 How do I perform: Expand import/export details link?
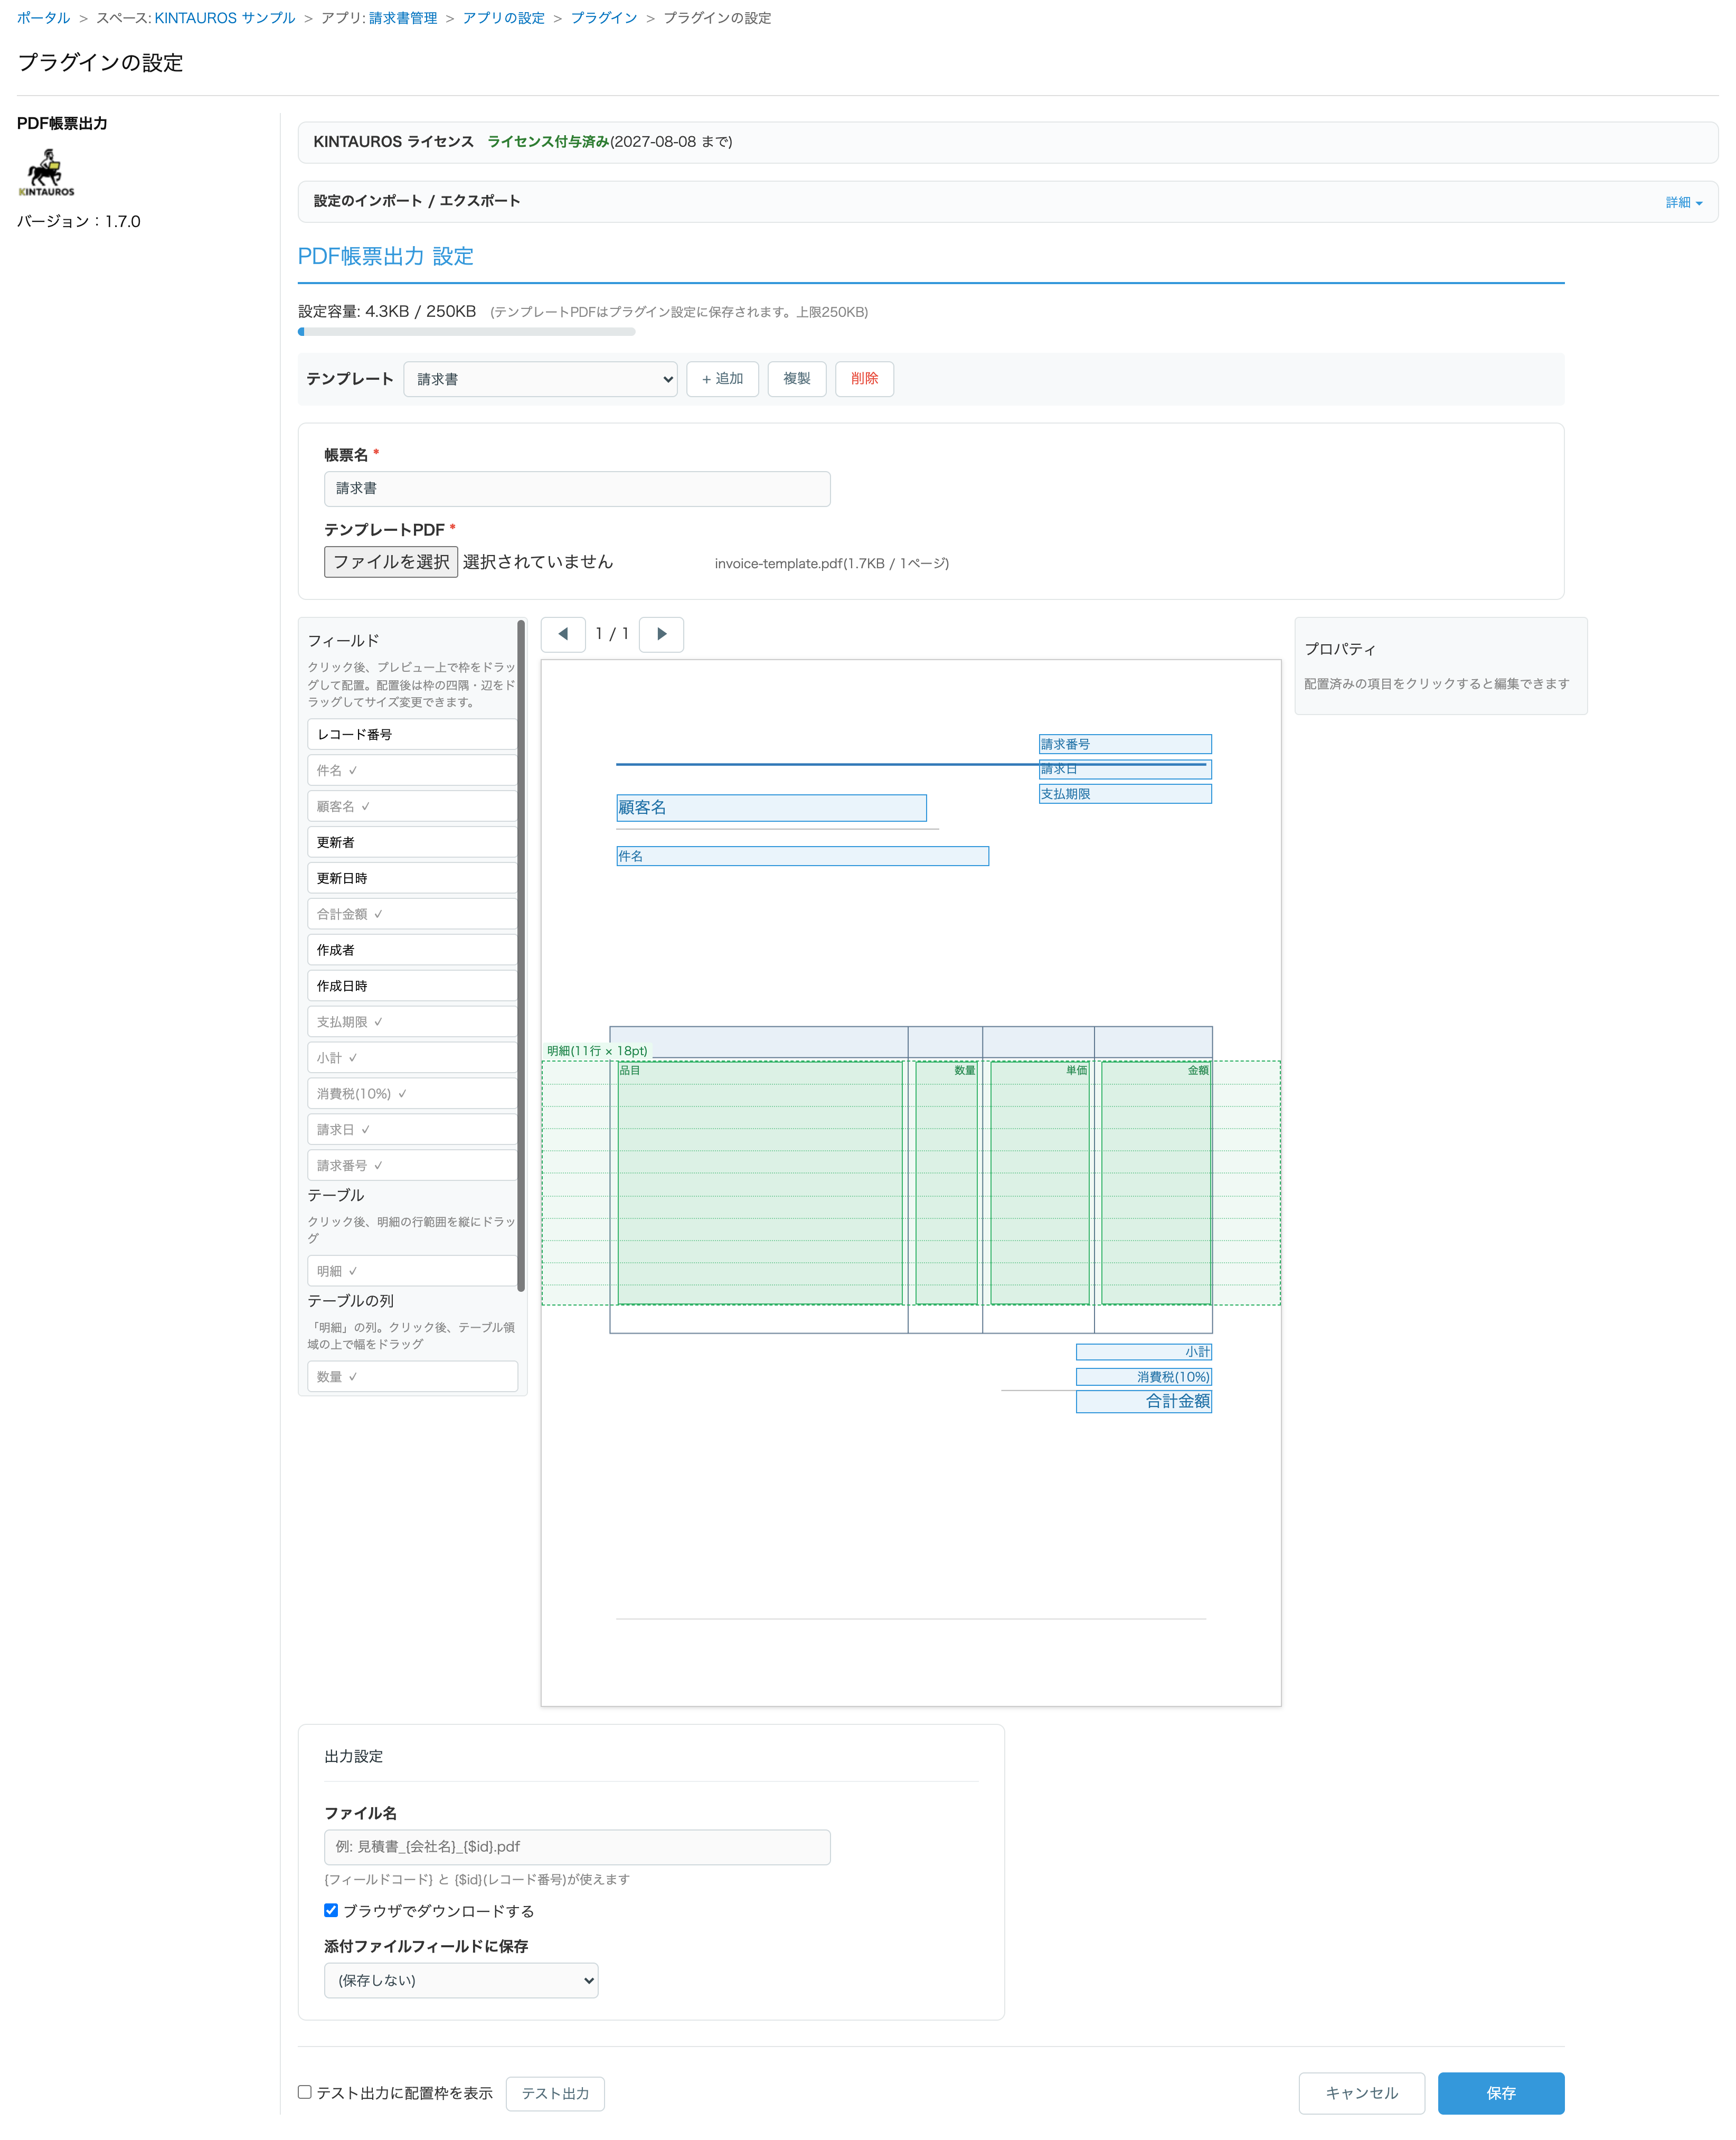tap(1684, 202)
